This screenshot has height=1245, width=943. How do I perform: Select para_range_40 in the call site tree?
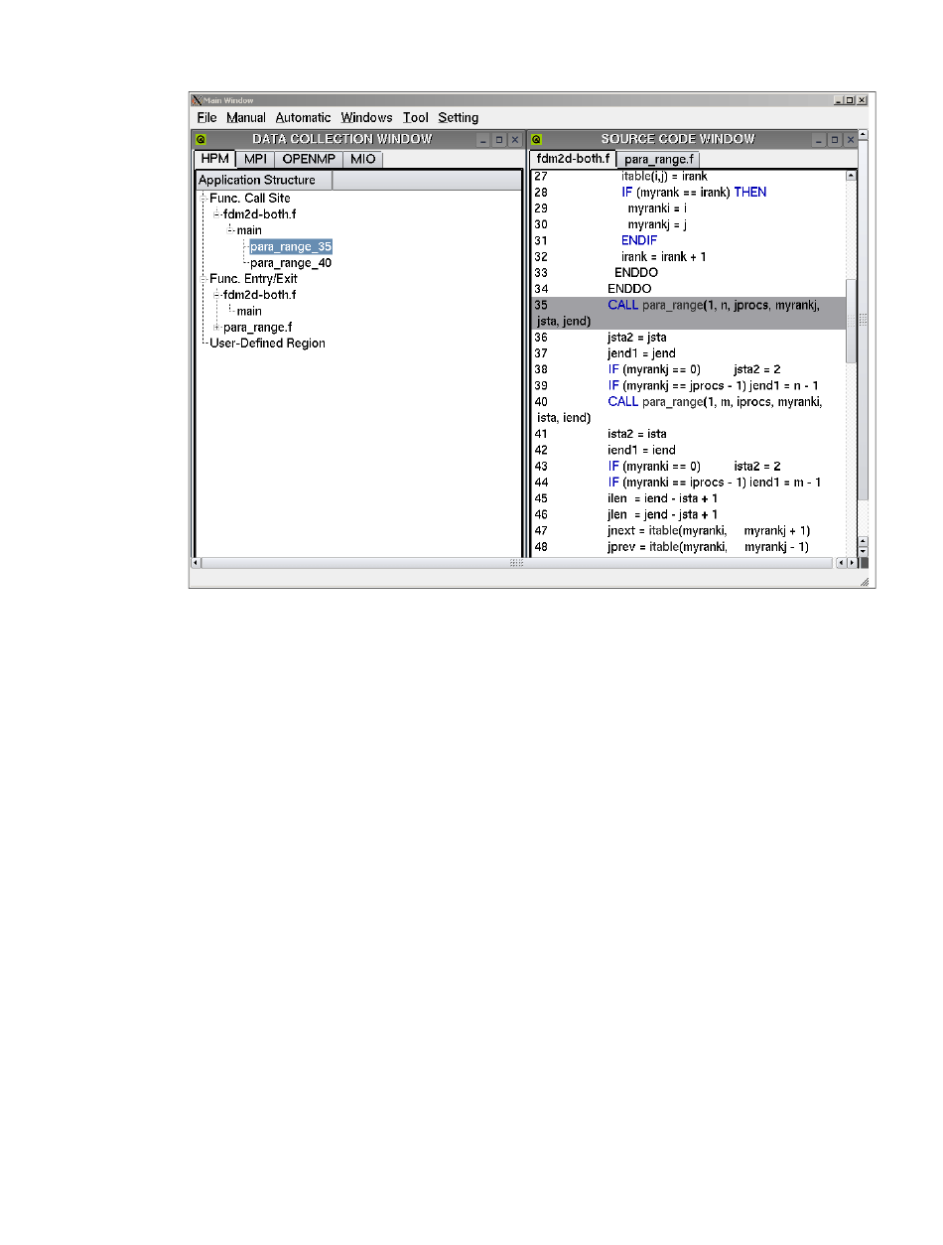pos(291,263)
